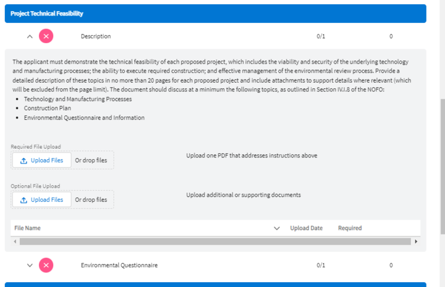The width and height of the screenshot is (445, 287).
Task: Click the Required column header in the file table
Action: click(350, 228)
